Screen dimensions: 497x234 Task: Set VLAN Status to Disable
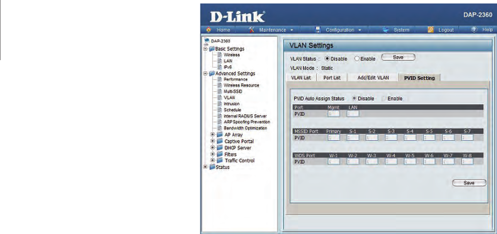click(327, 59)
